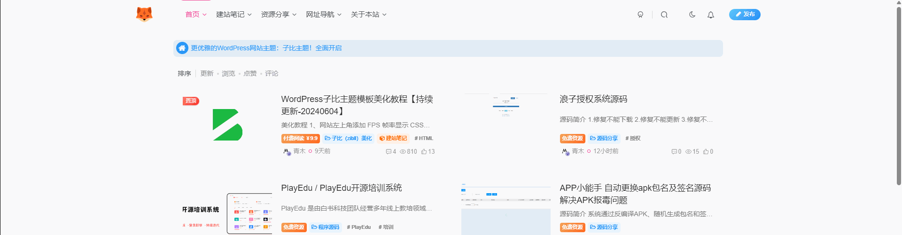
Task: Expand chevron next to 首页
Action: 204,15
